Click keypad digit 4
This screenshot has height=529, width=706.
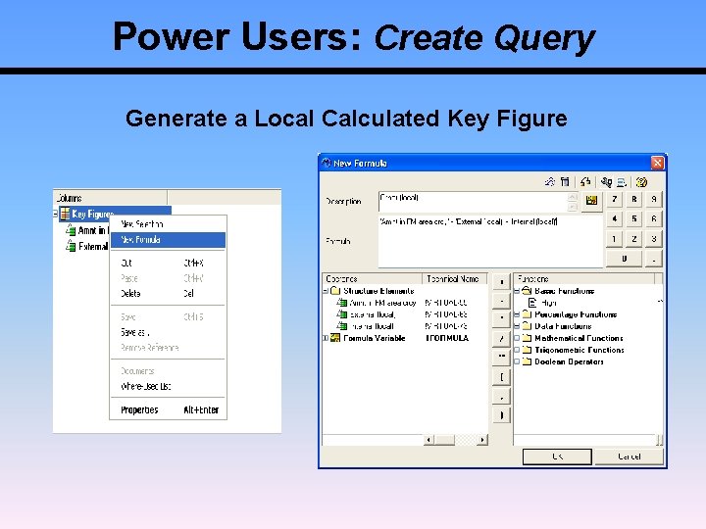pyautogui.click(x=614, y=219)
